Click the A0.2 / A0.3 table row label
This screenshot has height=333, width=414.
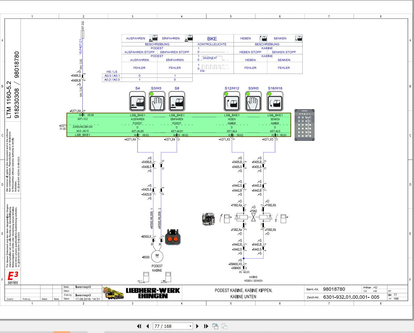[112, 80]
